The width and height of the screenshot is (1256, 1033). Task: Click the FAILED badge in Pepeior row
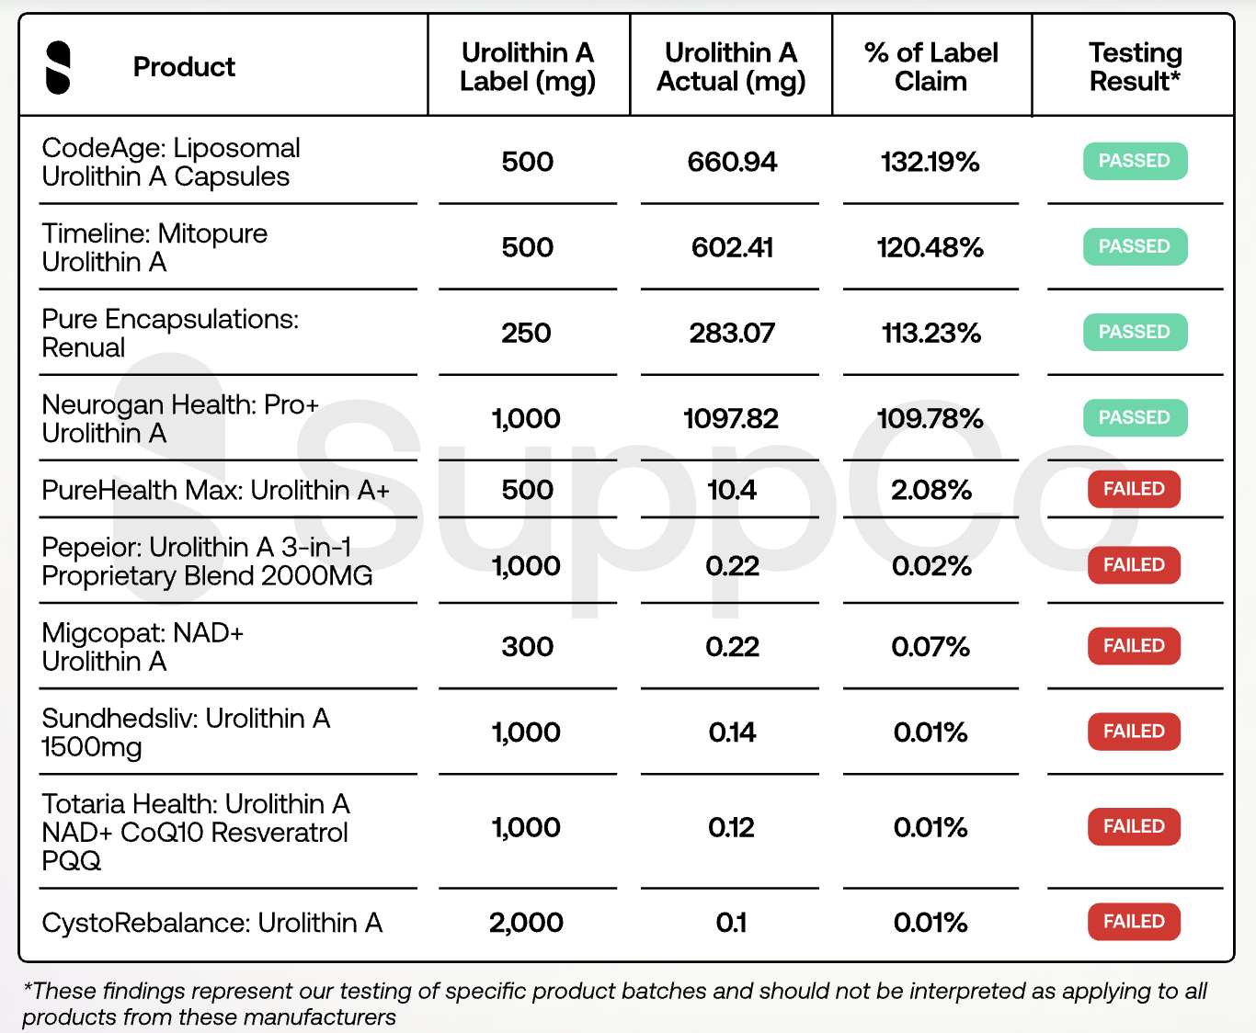1134,565
